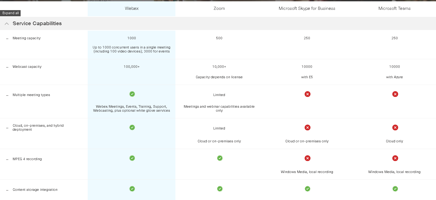
Task: Select Zoom's content storage integration checkmark
Action: click(220, 189)
